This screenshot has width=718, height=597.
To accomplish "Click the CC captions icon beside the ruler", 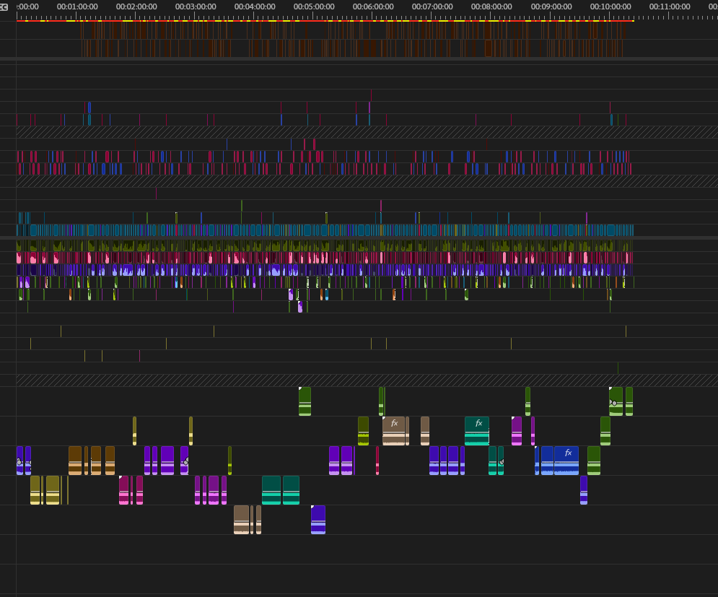I will 4,7.
